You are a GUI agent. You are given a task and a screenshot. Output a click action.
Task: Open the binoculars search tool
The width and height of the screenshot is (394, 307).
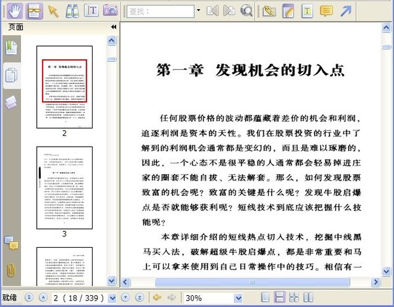72,11
